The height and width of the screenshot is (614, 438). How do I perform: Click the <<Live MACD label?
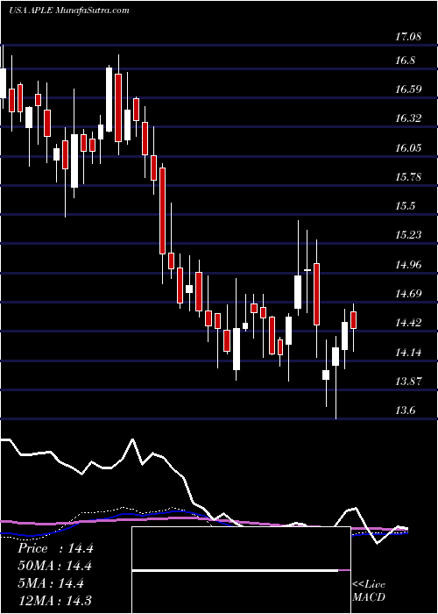click(369, 591)
